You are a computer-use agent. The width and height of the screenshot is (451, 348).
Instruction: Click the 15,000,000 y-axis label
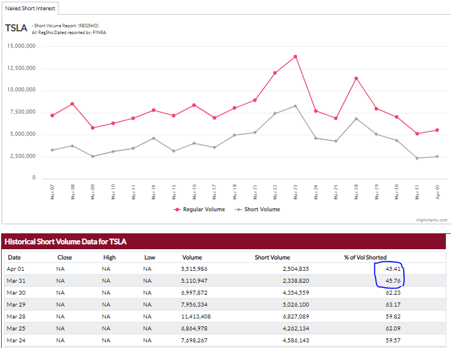21,46
